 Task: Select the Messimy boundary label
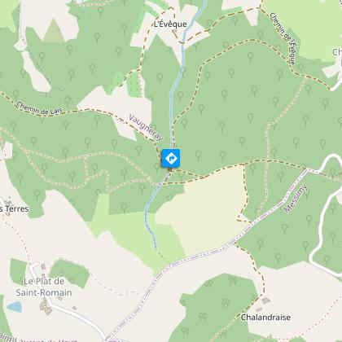tap(296, 199)
